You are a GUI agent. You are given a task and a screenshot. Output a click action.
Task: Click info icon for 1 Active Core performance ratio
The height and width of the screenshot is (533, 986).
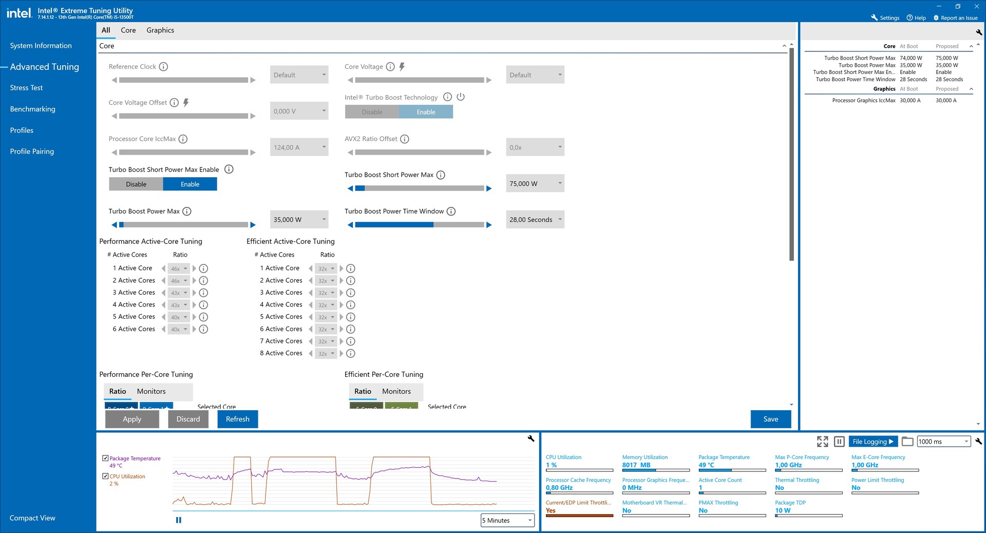tap(203, 269)
